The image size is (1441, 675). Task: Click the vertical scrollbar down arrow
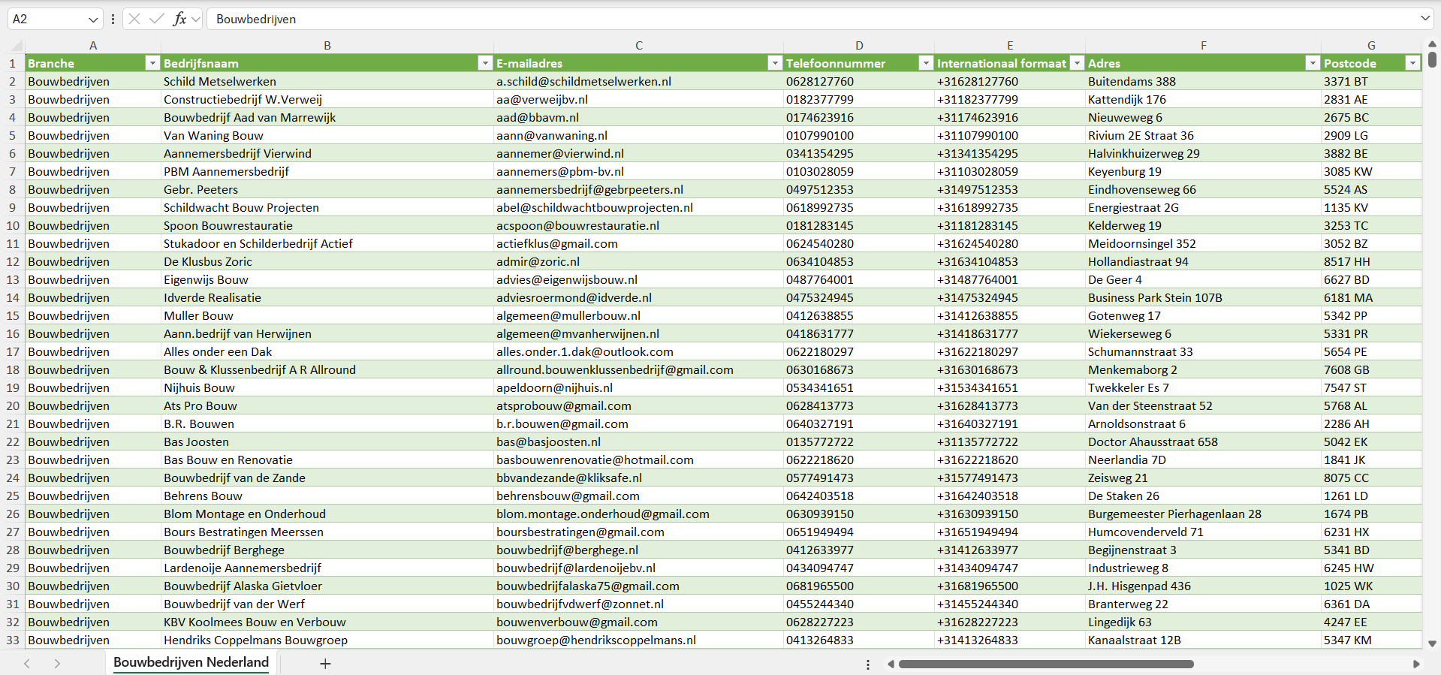click(1432, 643)
